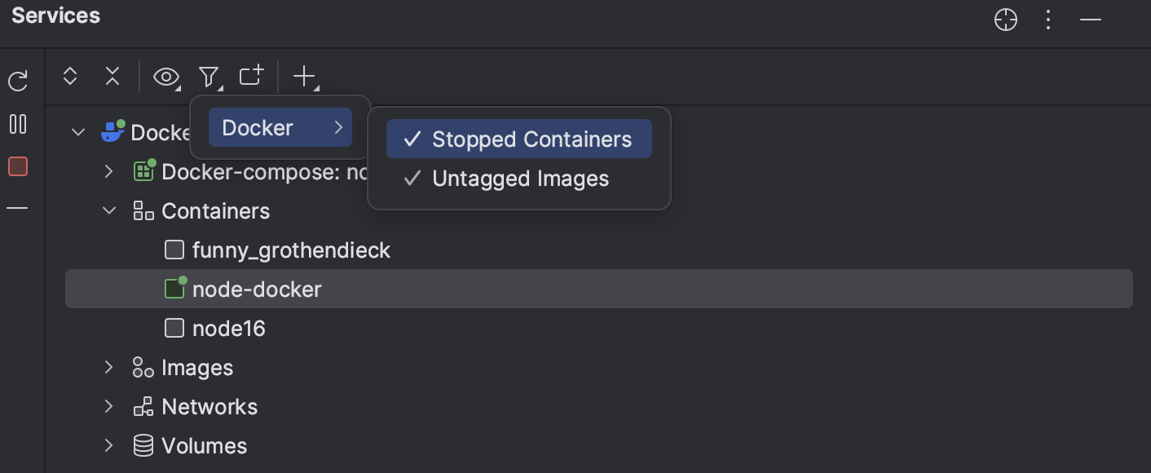Open the Docker filter submenu

point(280,127)
